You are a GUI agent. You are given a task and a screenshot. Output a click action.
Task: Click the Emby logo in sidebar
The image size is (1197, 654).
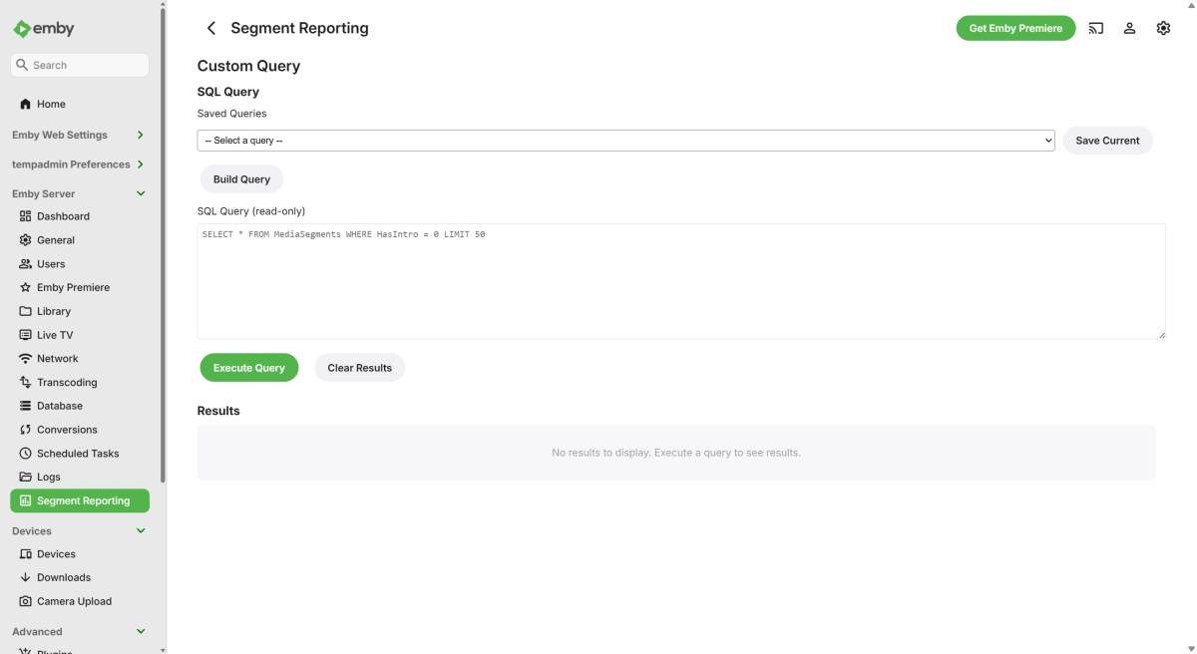[43, 28]
